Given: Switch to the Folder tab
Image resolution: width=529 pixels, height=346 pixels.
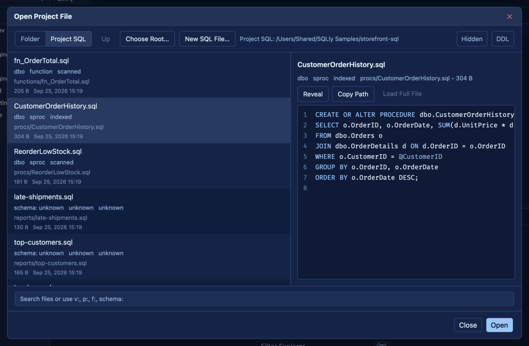Looking at the screenshot, I should pos(30,39).
